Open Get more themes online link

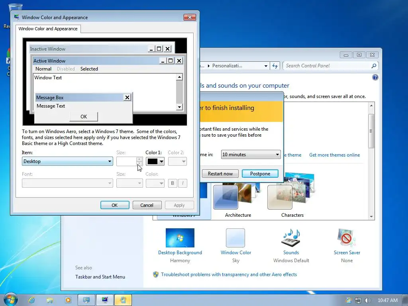334,155
